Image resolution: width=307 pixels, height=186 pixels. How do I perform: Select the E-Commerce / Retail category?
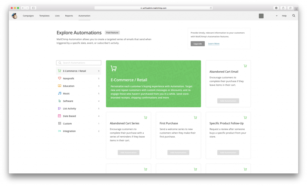(79, 71)
